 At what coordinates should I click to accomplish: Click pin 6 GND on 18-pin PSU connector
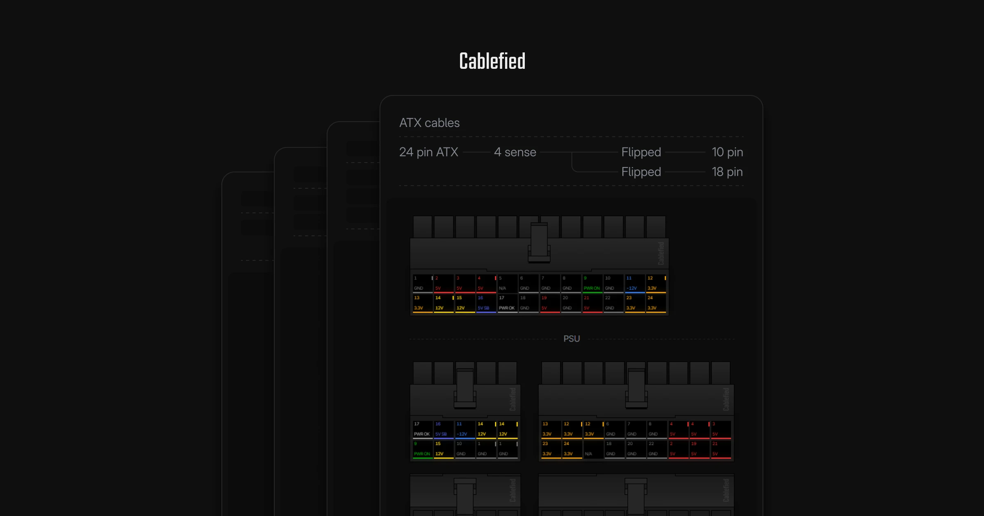(615, 429)
